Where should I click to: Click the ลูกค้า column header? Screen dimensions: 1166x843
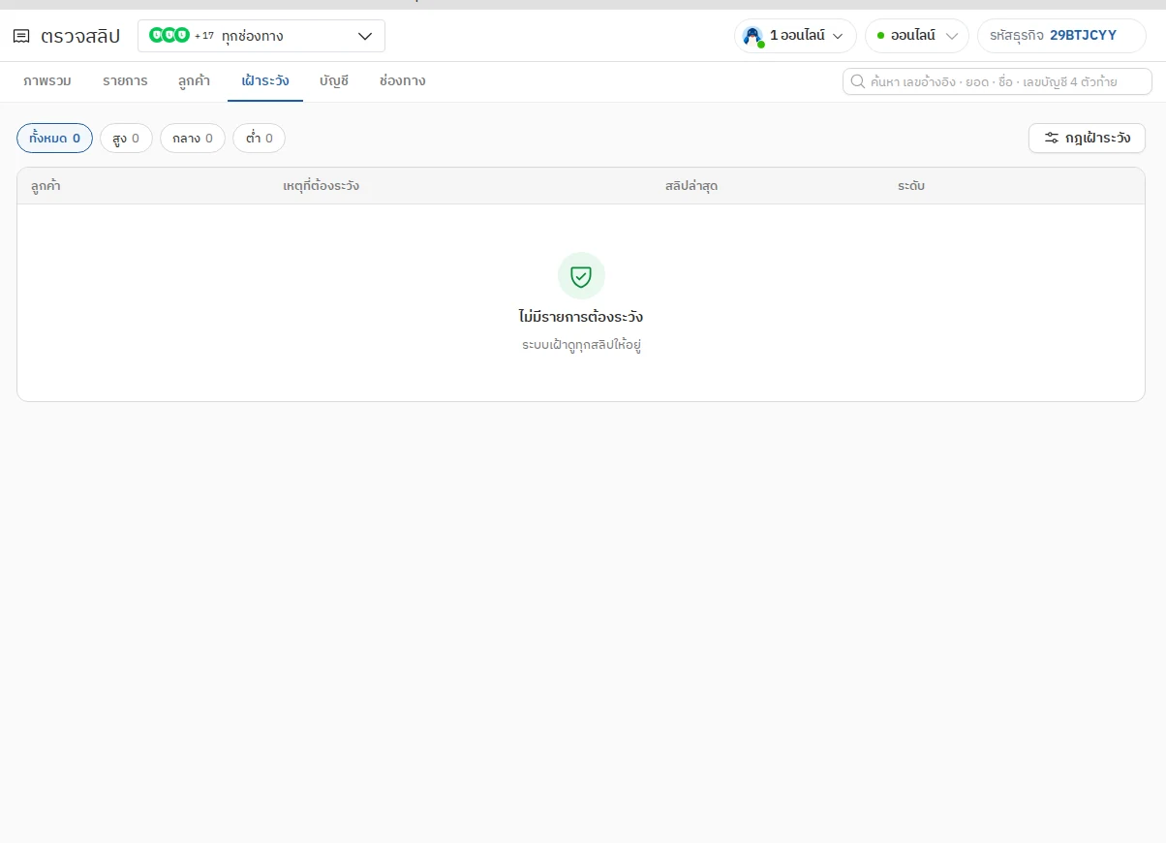pyautogui.click(x=46, y=186)
